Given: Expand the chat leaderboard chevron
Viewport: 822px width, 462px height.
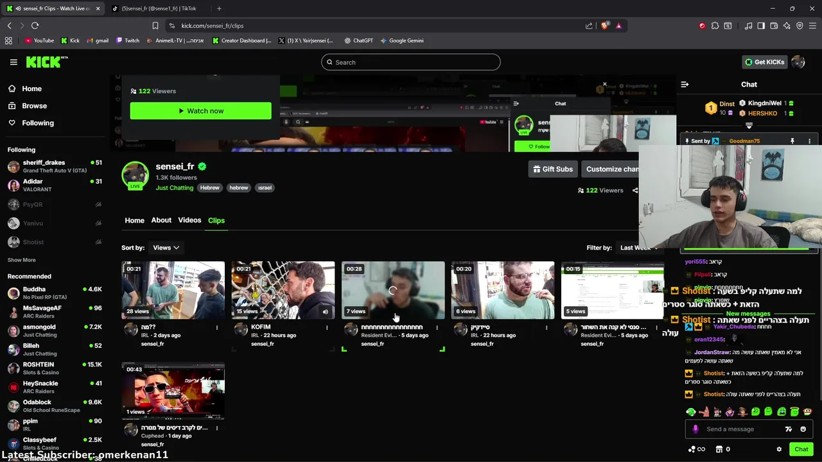Looking at the screenshot, I should tap(749, 126).
